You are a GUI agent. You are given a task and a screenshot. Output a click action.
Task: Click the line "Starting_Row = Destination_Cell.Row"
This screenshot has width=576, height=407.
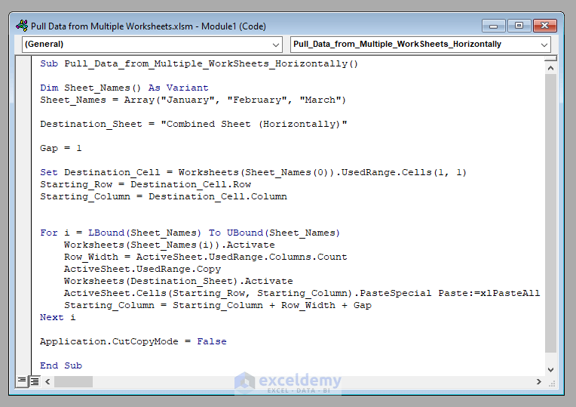point(146,185)
